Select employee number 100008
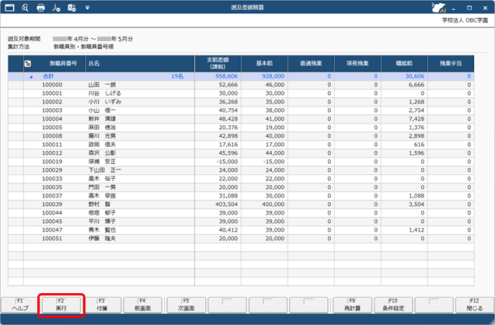The width and height of the screenshot is (495, 325). tap(52, 136)
